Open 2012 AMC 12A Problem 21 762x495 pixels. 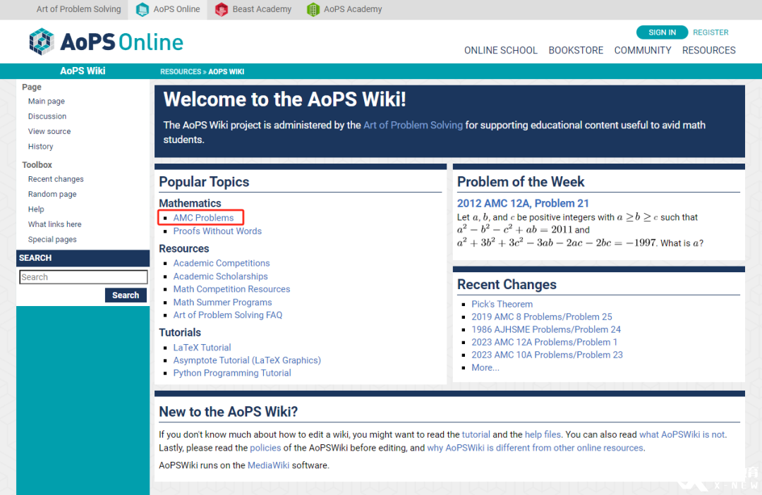(523, 204)
